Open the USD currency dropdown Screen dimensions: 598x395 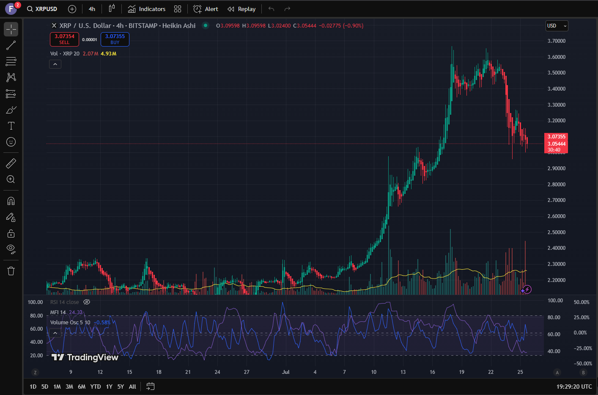coord(557,26)
